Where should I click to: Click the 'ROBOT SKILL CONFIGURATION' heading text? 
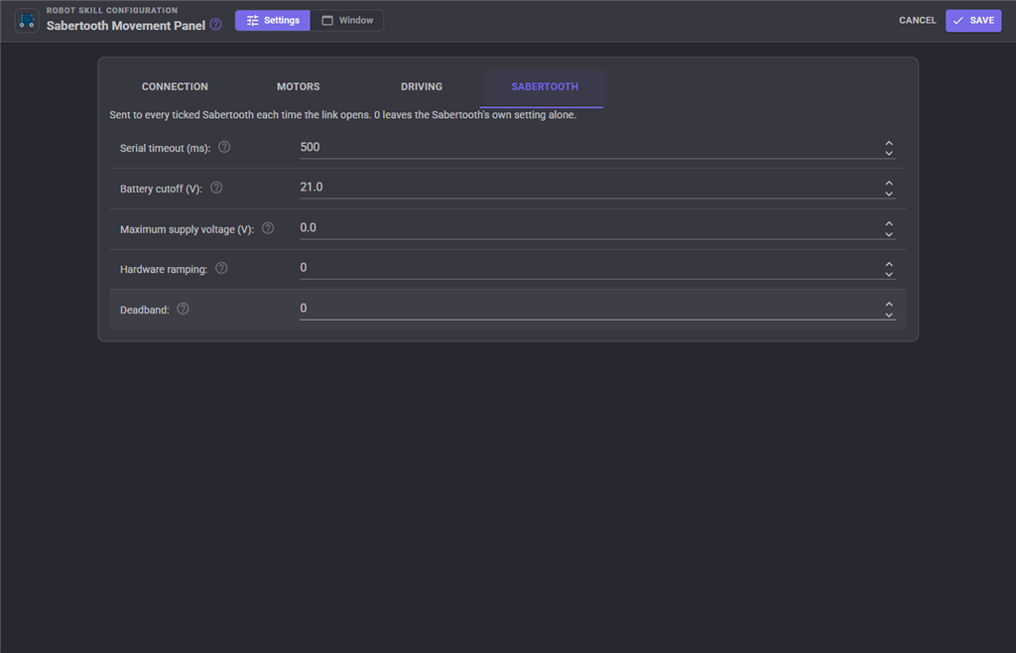click(112, 10)
